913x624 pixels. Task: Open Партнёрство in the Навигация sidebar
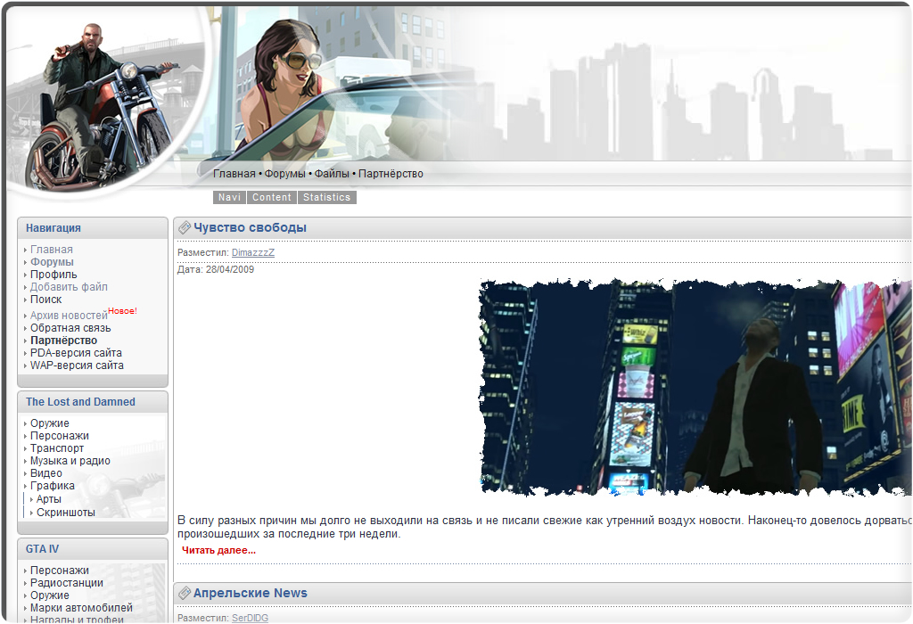coord(63,341)
